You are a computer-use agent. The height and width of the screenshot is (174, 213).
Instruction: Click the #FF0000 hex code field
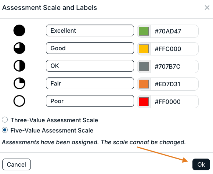point(174,102)
